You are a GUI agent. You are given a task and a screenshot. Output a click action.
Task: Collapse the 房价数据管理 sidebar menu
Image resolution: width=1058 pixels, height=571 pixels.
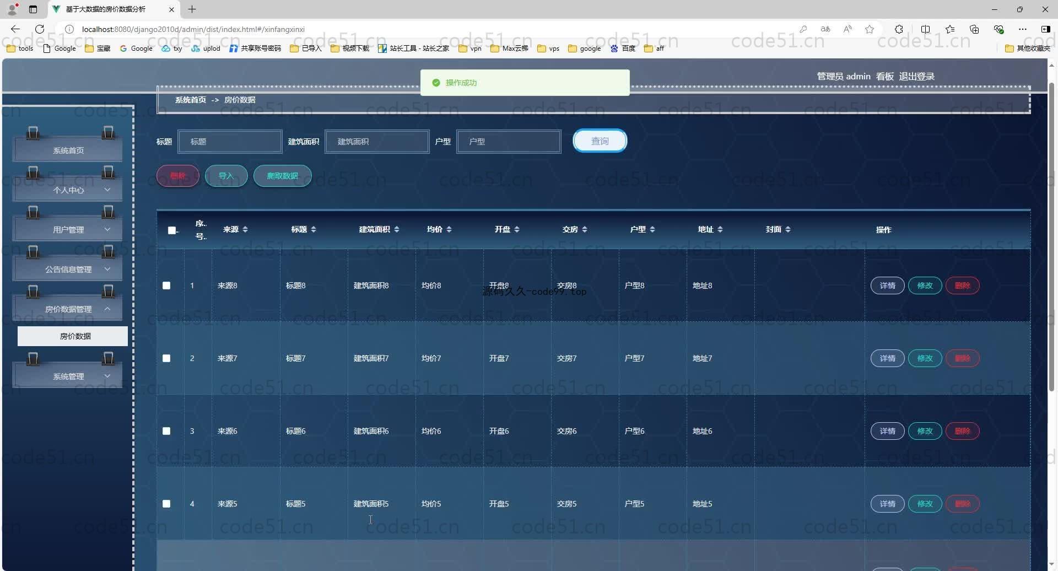tap(68, 309)
